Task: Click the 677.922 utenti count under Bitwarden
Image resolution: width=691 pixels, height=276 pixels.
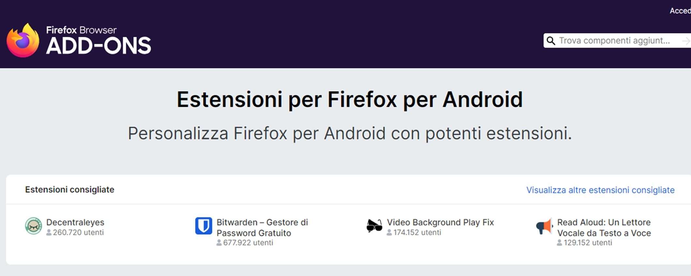Action: coord(248,243)
